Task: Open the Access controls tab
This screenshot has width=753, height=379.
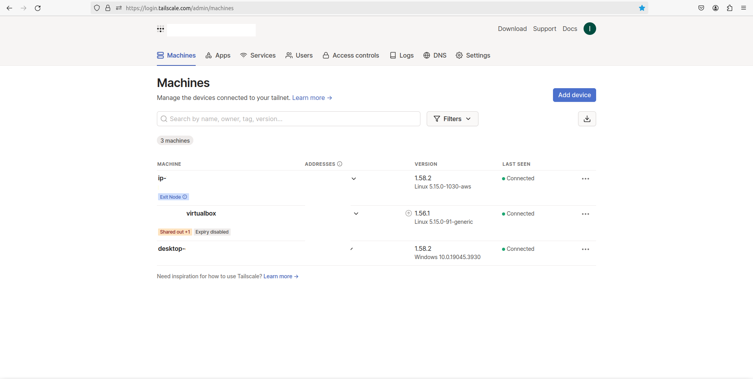Action: [351, 55]
